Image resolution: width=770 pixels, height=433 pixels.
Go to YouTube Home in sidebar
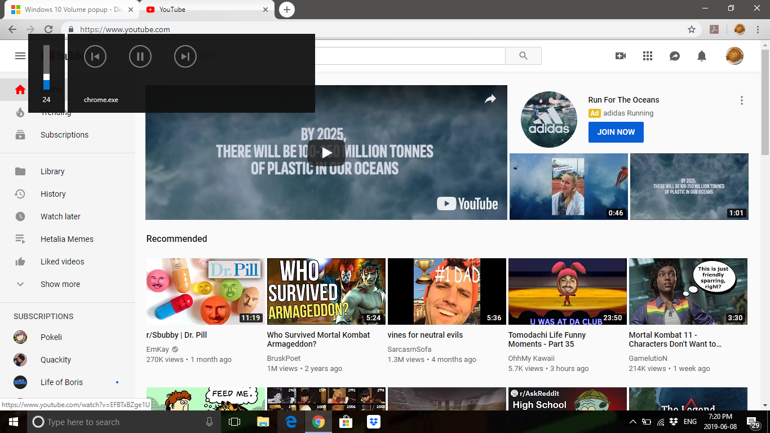pyautogui.click(x=68, y=90)
